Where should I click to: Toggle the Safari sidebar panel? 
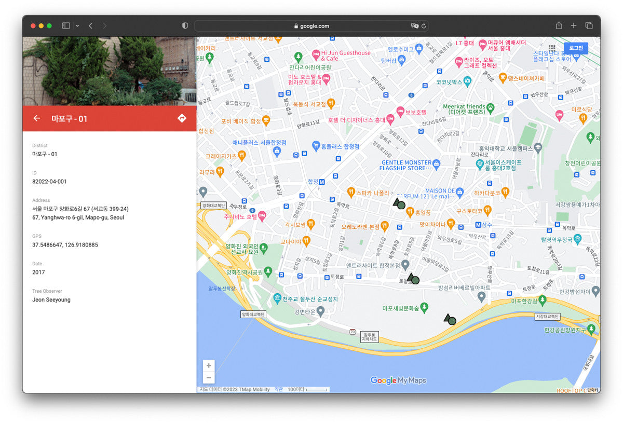click(66, 25)
